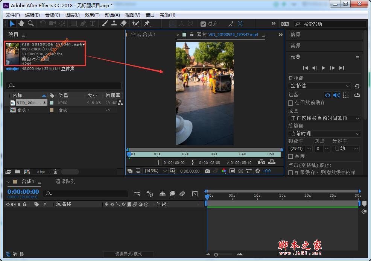Open the 当前时间 play-from dropdown

pyautogui.click(x=324, y=134)
